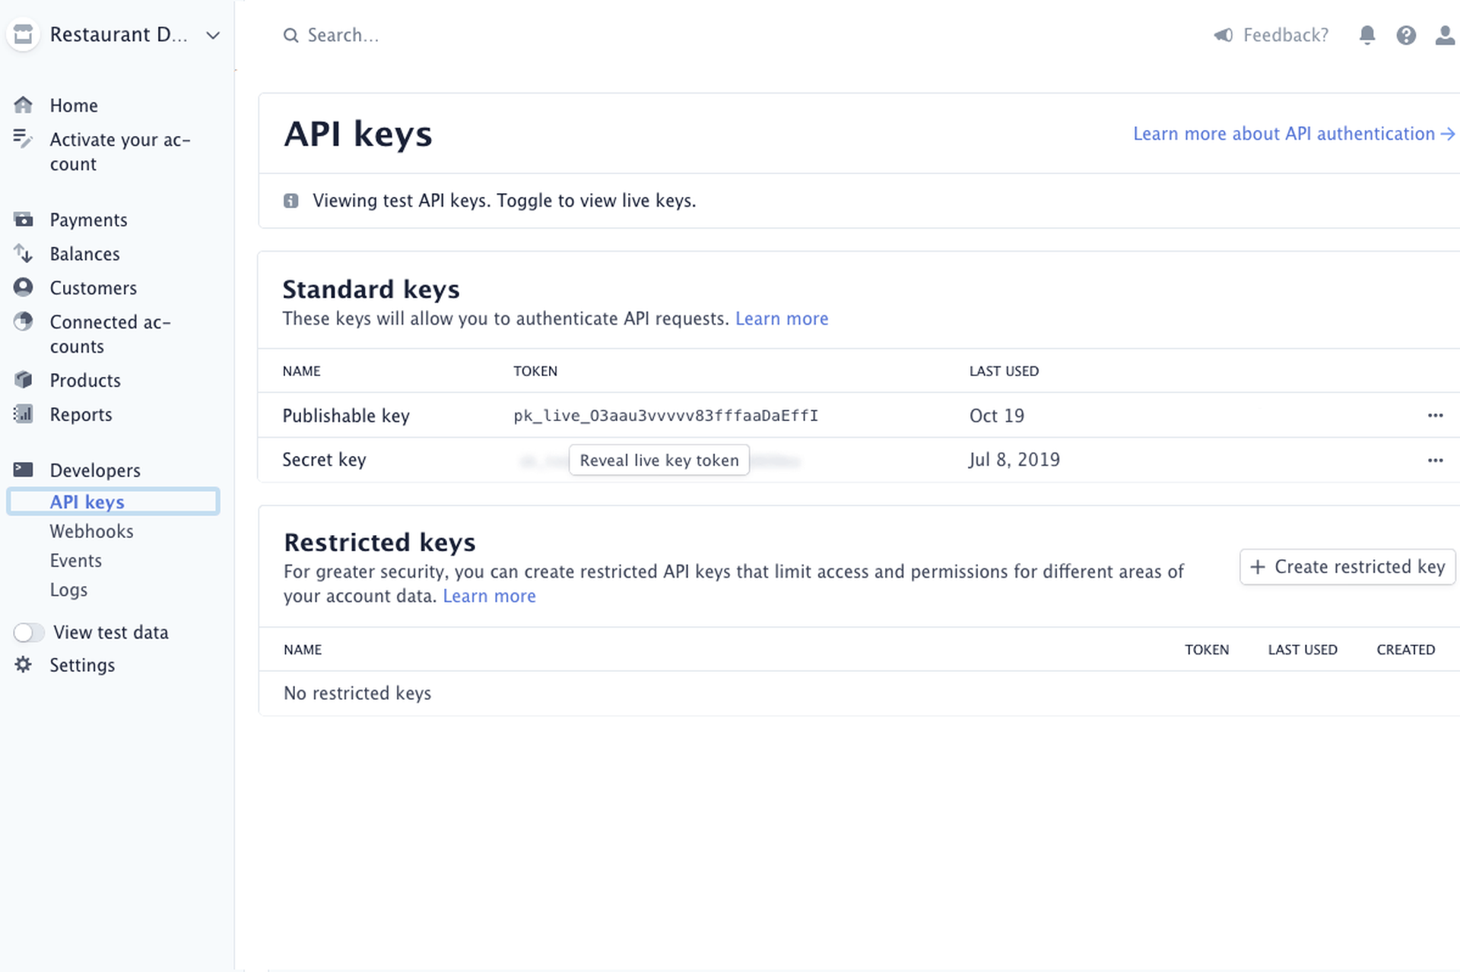The height and width of the screenshot is (972, 1460).
Task: Open the Reports section
Action: point(81,414)
